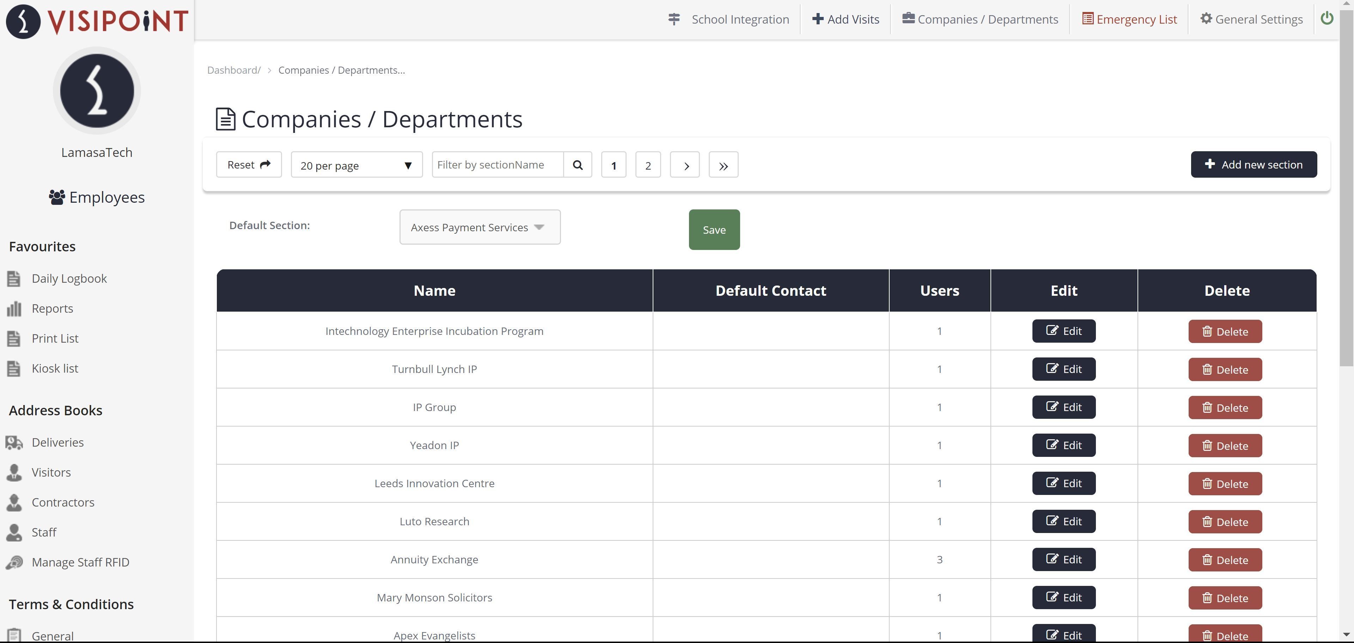
Task: Click the Luto Research name cell
Action: (x=434, y=522)
